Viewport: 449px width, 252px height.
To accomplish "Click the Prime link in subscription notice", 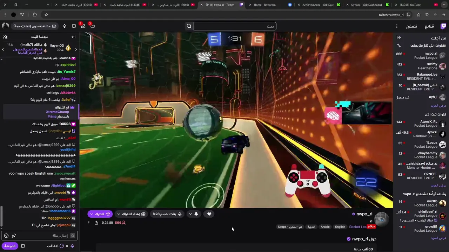I will point(52,117).
